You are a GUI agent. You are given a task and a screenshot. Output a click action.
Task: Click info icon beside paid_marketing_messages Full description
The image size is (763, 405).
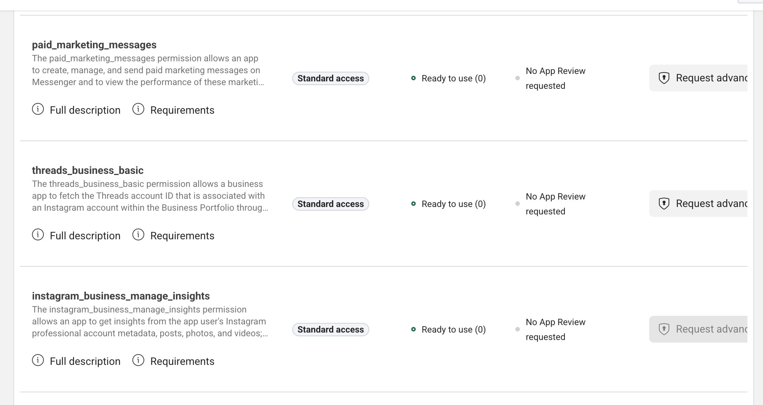(x=38, y=109)
